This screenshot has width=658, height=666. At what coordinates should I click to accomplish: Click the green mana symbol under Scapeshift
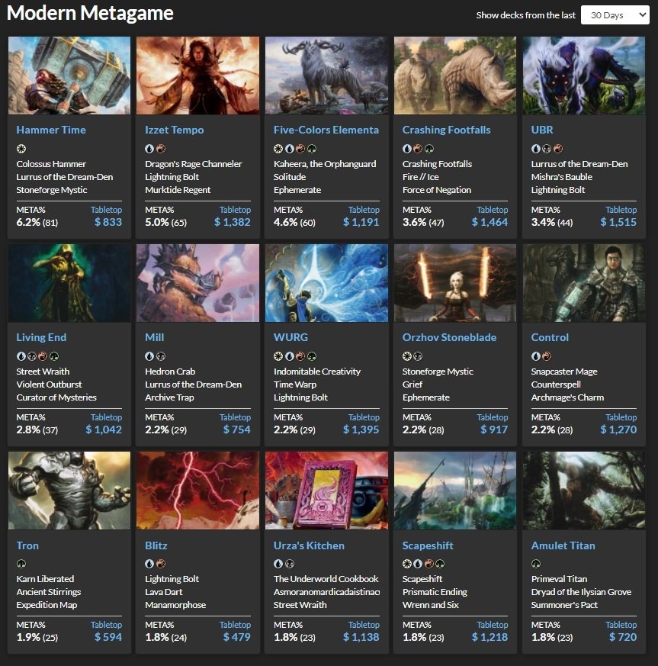pyautogui.click(x=440, y=564)
